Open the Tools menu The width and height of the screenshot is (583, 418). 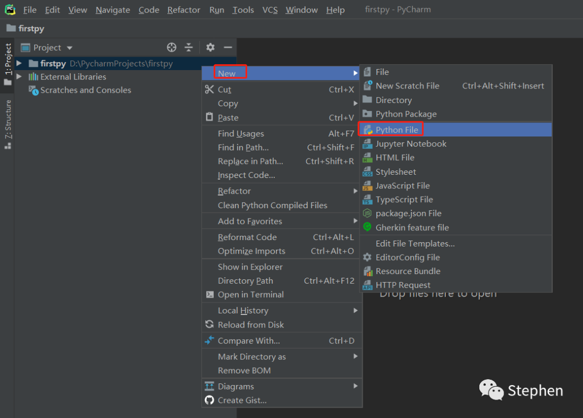click(243, 10)
